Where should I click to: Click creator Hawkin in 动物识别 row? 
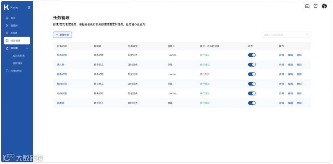click(172, 93)
